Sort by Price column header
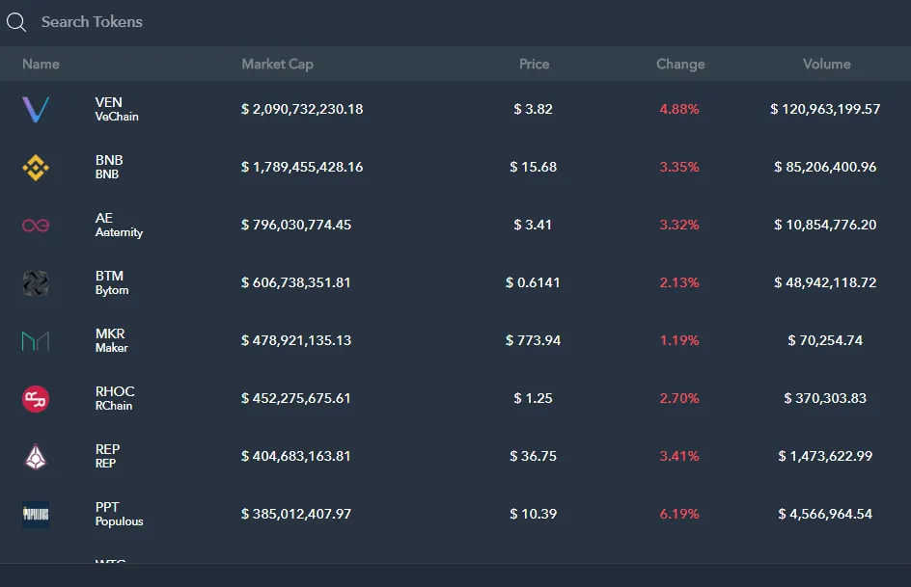This screenshot has width=911, height=587. tap(534, 64)
